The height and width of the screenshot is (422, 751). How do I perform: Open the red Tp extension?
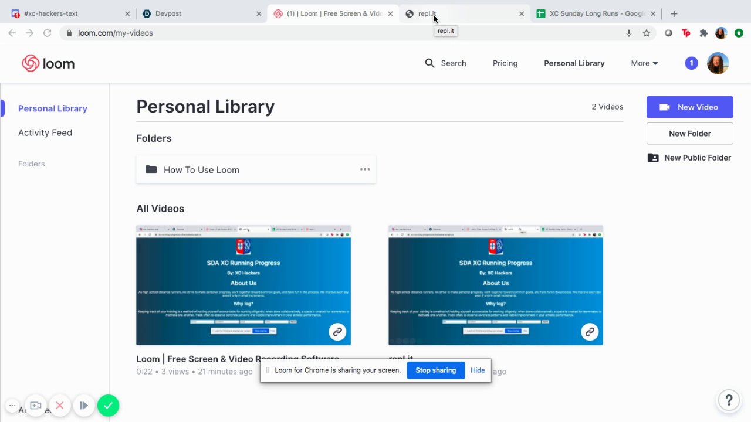(x=686, y=33)
